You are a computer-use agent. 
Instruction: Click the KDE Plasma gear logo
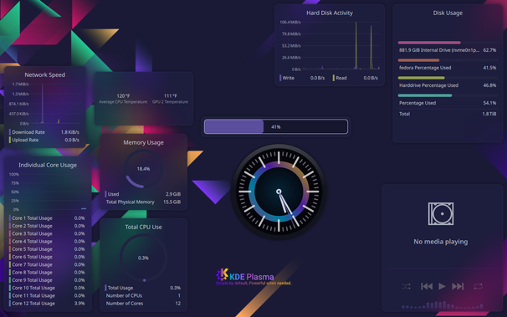click(223, 274)
